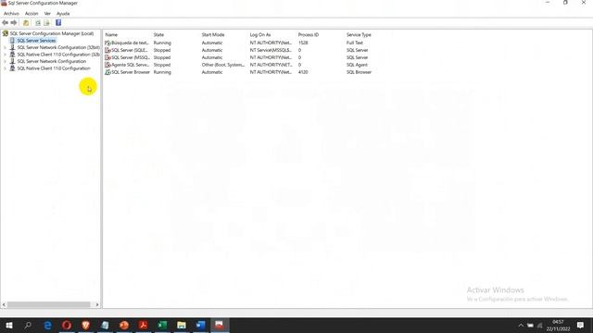Click the SQL Server Browser service icon

point(107,72)
